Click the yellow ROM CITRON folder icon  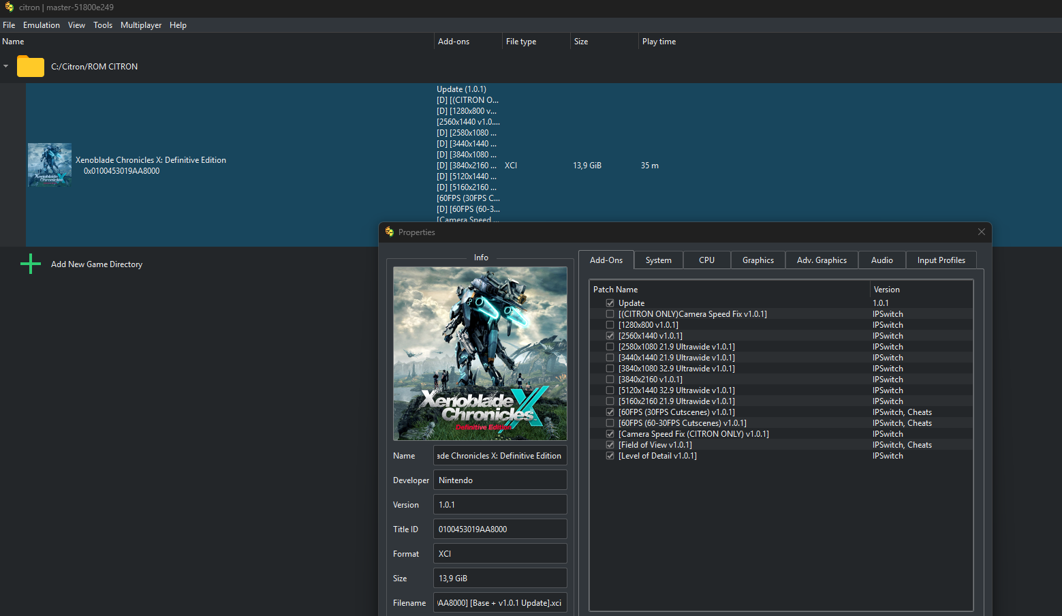31,66
